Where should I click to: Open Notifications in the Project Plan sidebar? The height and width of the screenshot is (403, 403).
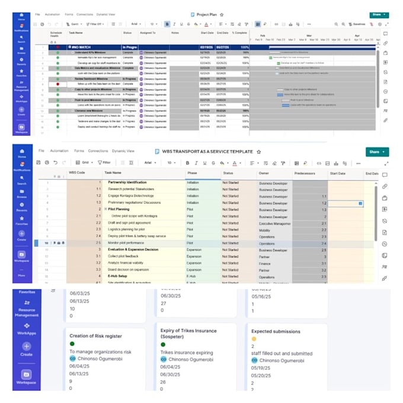tap(21, 27)
